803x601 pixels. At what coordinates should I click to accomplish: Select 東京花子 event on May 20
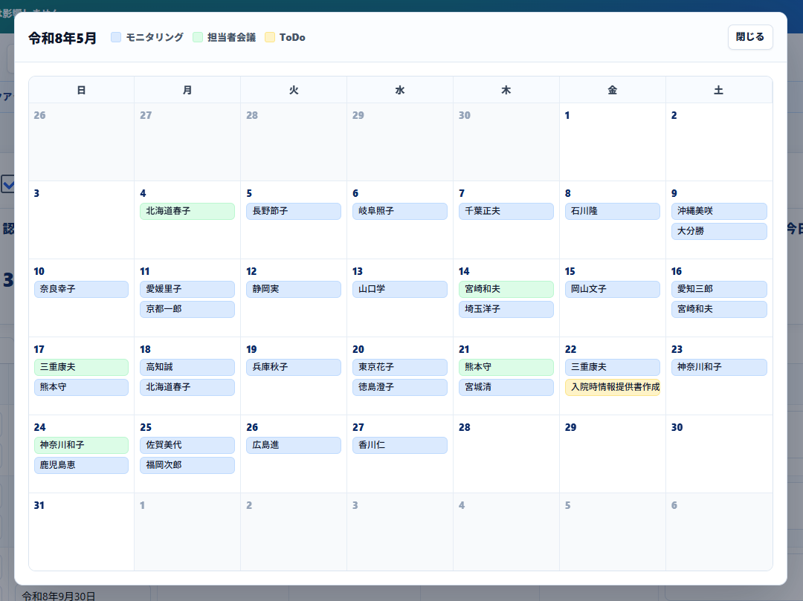pyautogui.click(x=400, y=367)
